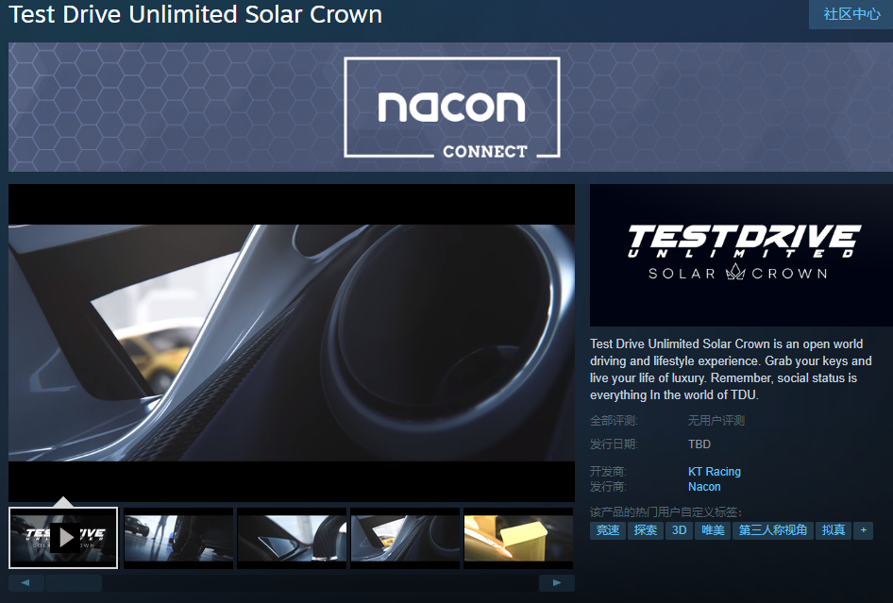Click the right arrow of thumbnail strip
893x603 pixels.
pyautogui.click(x=556, y=582)
